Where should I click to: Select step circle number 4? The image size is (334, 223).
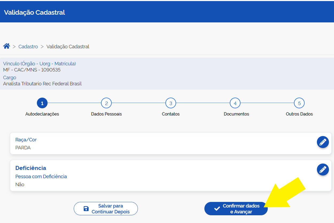coord(235,103)
